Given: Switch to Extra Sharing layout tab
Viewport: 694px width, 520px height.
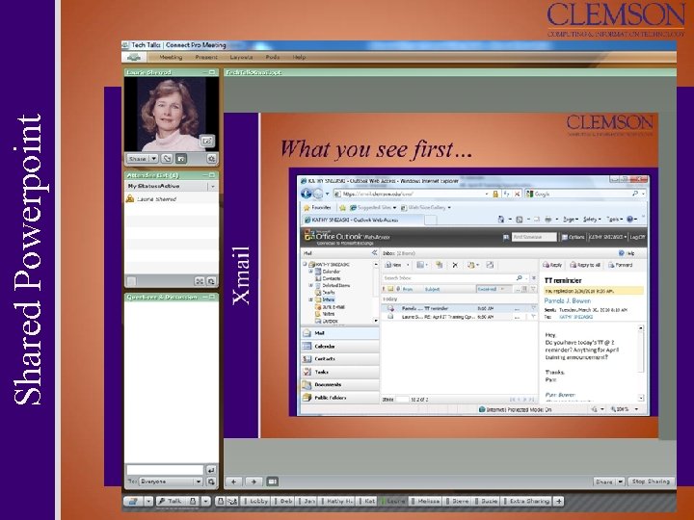Looking at the screenshot, I should [527, 501].
